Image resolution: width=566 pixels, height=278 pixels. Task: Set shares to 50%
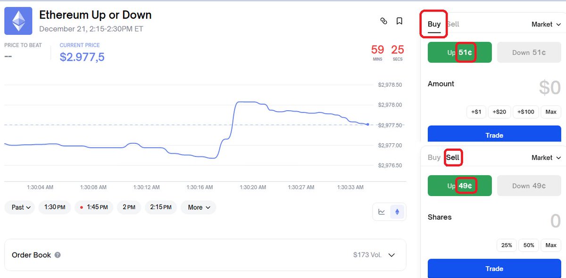[x=529, y=245]
